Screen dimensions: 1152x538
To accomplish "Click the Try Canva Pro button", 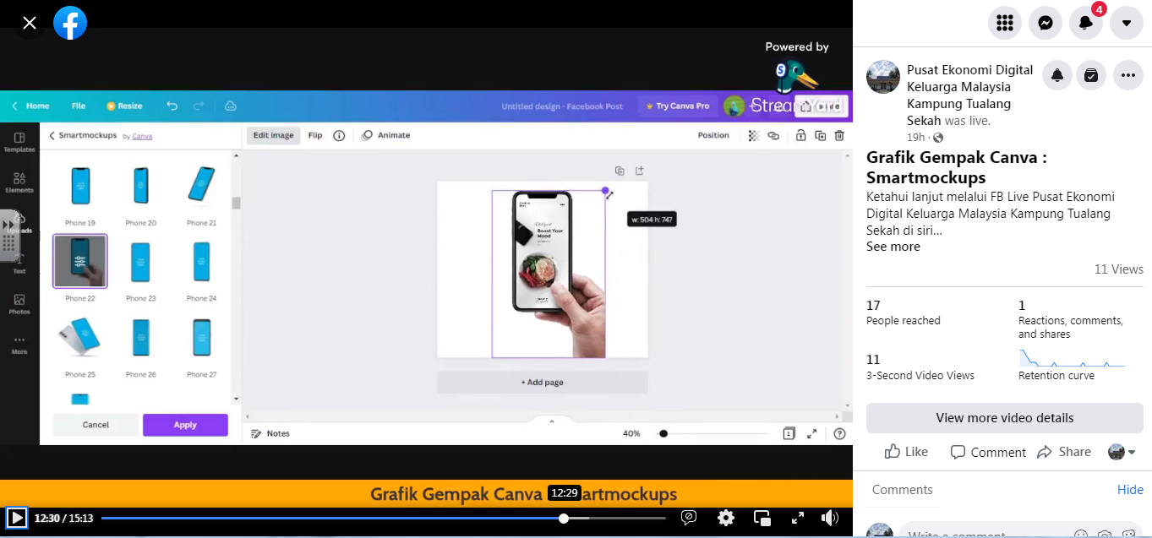I will [x=677, y=106].
